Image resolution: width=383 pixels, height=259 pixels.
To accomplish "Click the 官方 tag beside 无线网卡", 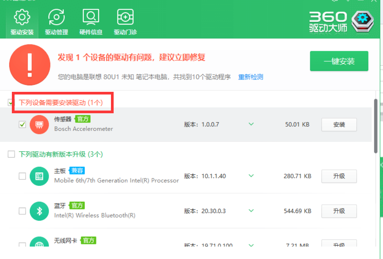I will point(88,240).
